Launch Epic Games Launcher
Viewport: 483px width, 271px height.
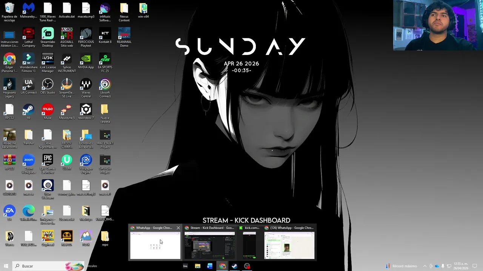[48, 163]
